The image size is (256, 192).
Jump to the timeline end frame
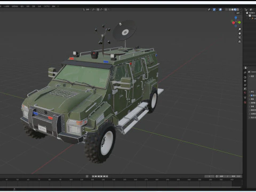(x=107, y=177)
